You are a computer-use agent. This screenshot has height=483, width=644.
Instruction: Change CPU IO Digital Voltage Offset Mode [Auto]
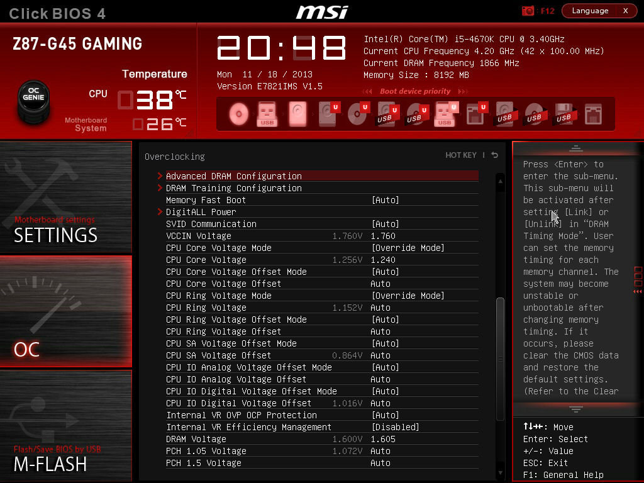pyautogui.click(x=386, y=391)
